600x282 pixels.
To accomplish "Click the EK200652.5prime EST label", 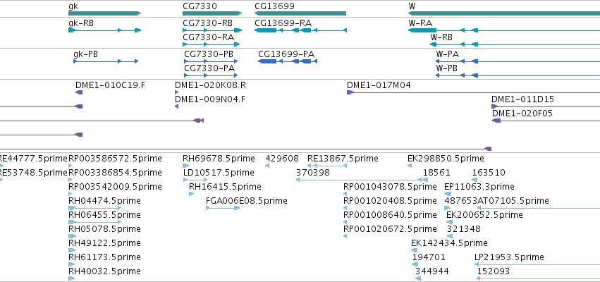I will tap(484, 215).
